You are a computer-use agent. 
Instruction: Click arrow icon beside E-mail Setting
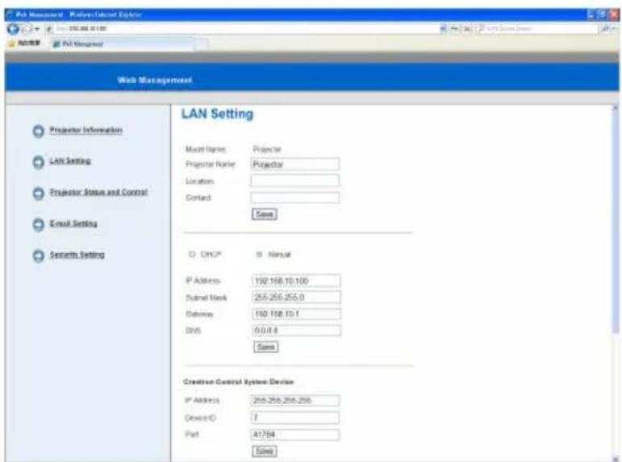click(38, 224)
